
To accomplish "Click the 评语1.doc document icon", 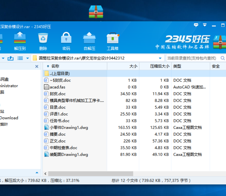I will pos(46,114).
